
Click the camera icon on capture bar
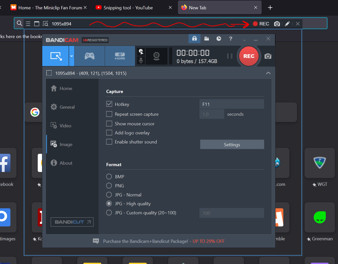277,24
